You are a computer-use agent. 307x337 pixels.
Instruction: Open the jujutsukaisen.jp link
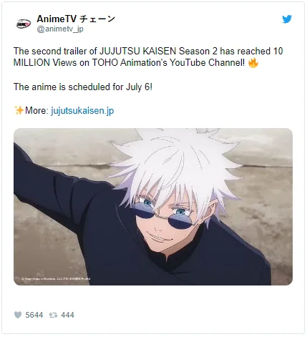82,111
